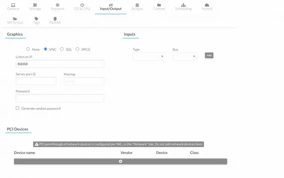Add a new PCI device row

tap(120, 161)
